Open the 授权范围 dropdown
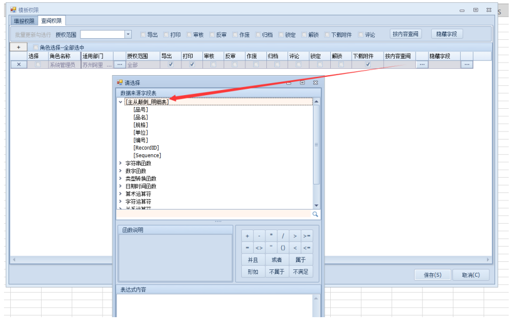Image resolution: width=515 pixels, height=320 pixels. [x=128, y=34]
